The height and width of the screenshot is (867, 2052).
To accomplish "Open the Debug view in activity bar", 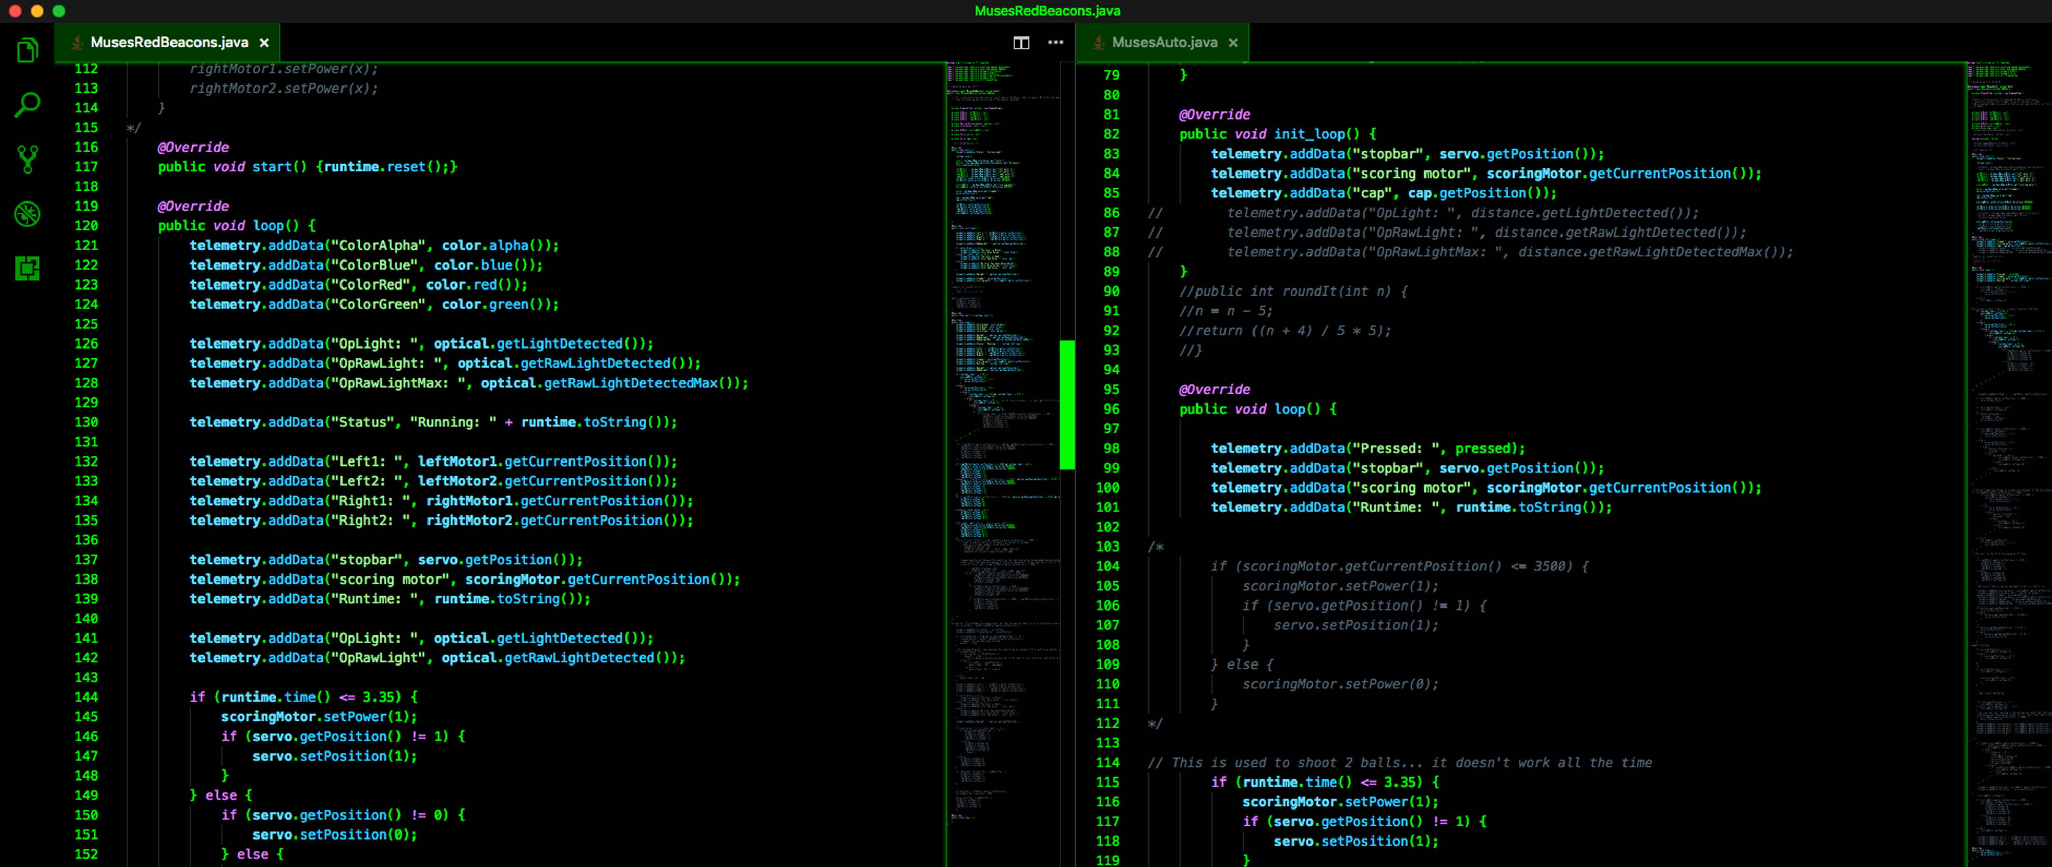I will click(x=28, y=213).
